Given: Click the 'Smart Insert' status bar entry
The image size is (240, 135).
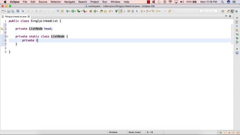Looking at the screenshot, I should click(135, 132).
